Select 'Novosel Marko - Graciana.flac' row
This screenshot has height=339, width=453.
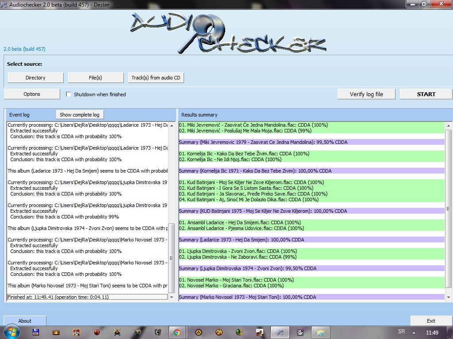(311, 286)
